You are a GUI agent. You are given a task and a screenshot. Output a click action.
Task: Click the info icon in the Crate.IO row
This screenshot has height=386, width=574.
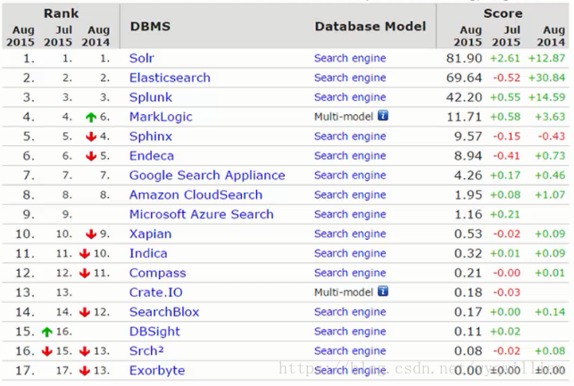pyautogui.click(x=383, y=292)
